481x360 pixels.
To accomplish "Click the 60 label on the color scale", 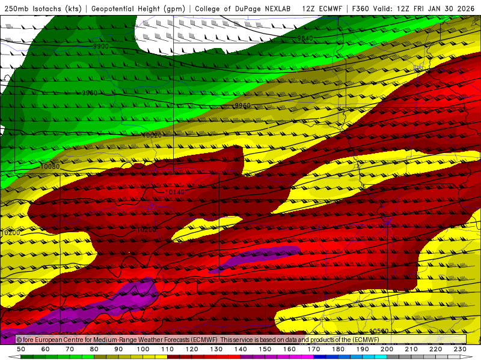I will pyautogui.click(x=46, y=349).
